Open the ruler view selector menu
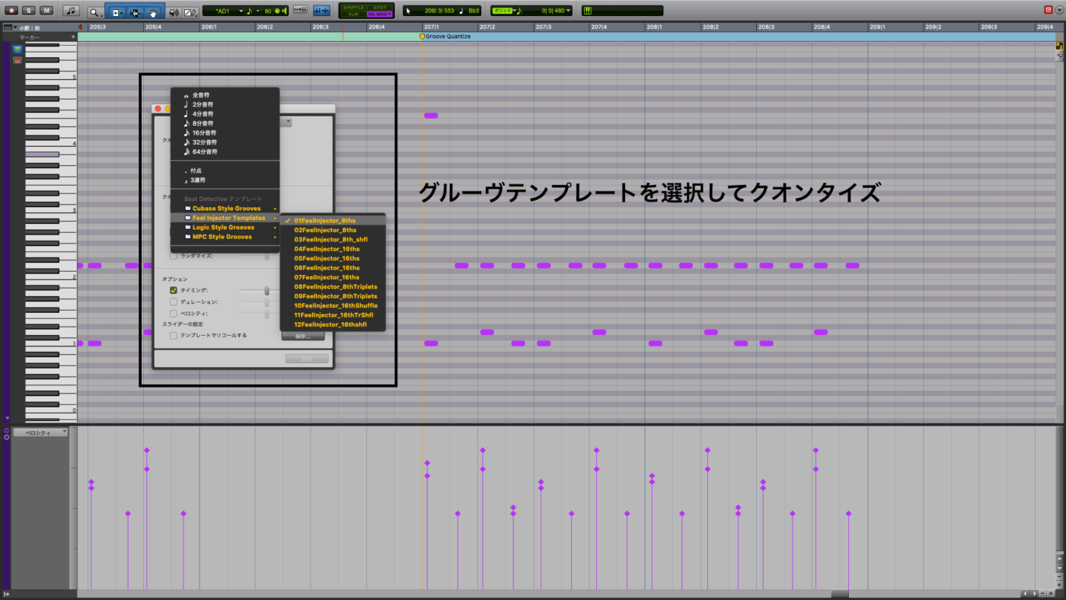This screenshot has width=1066, height=600. tap(9, 27)
